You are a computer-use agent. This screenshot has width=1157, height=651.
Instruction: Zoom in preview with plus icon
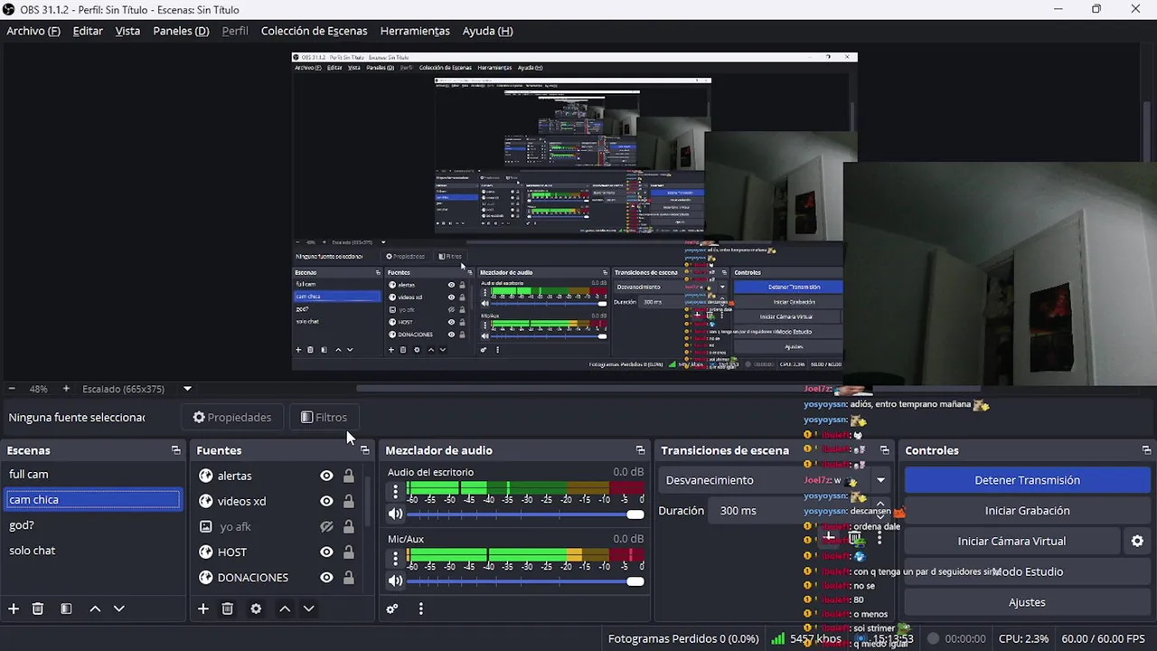pyautogui.click(x=66, y=389)
